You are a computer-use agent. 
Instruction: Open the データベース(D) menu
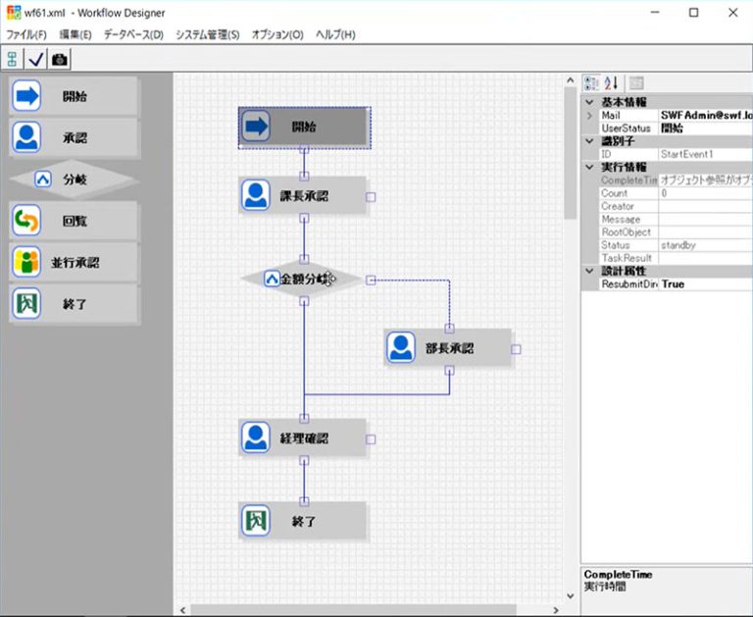[133, 34]
